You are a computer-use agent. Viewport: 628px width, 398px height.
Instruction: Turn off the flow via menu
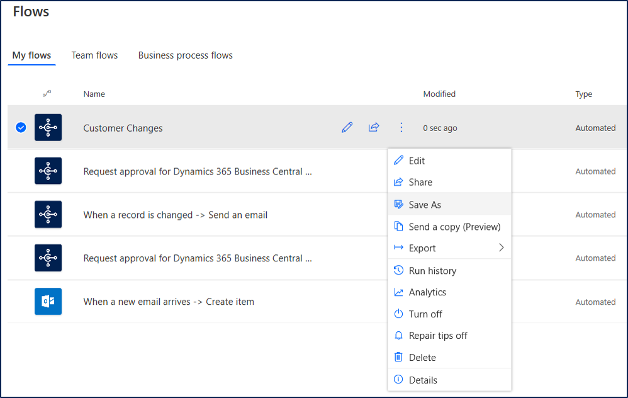point(425,314)
